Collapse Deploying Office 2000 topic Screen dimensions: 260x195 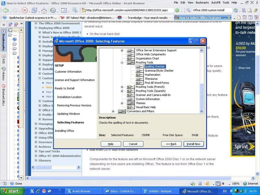point(36,28)
